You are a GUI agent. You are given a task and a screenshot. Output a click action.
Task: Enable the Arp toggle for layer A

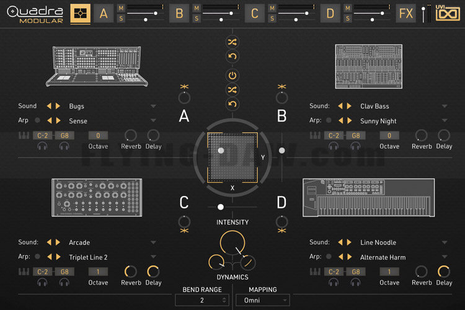(37, 120)
